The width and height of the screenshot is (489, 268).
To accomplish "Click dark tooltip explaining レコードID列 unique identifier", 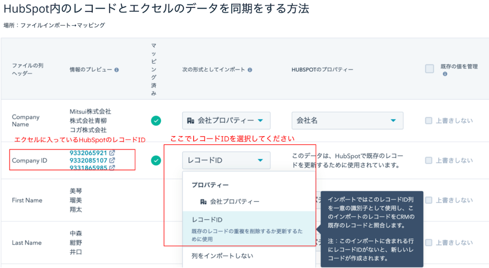I will [372, 229].
